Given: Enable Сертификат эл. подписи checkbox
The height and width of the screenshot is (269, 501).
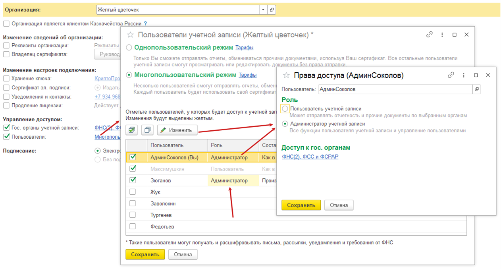Looking at the screenshot, I should tap(6, 87).
